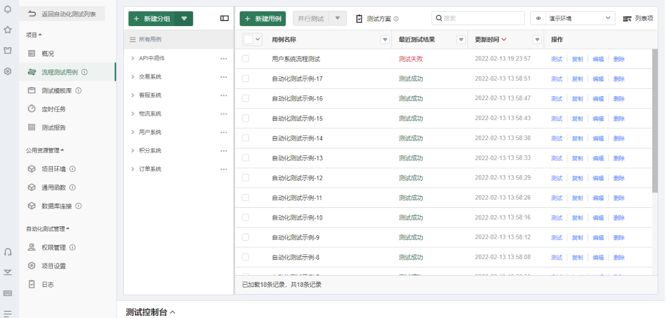666x318 pixels.
Task: Click the info icon beside 数据库连接
Action: point(78,206)
